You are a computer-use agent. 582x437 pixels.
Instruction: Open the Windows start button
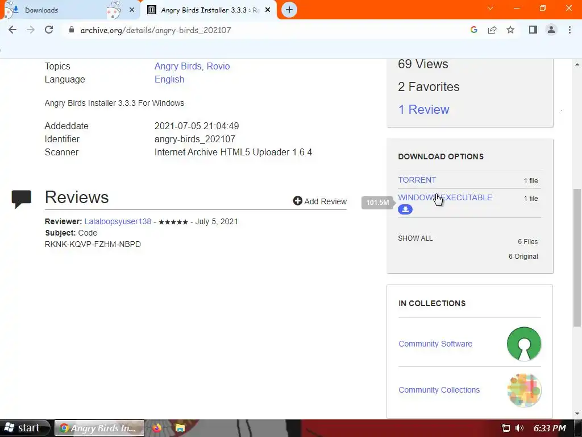tap(25, 428)
